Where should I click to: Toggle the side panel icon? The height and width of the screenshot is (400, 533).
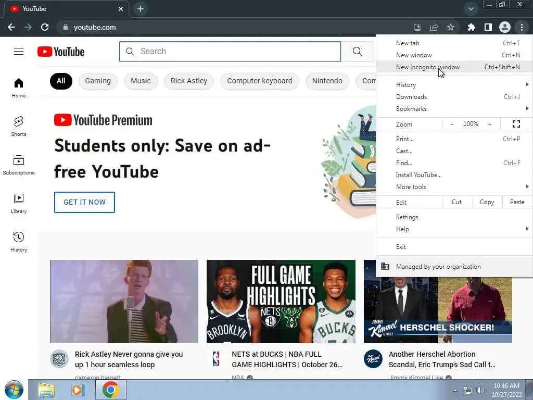[488, 27]
